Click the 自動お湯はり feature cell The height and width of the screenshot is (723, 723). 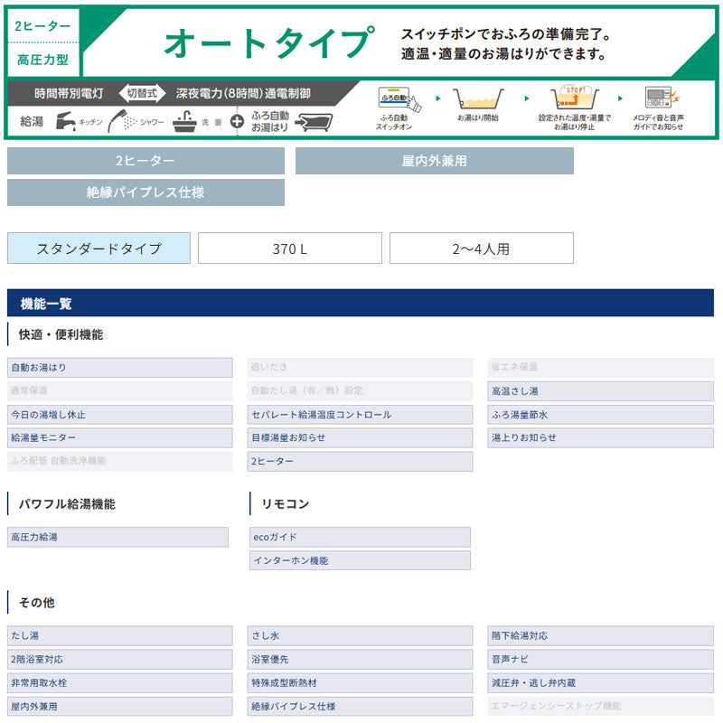click(120, 368)
